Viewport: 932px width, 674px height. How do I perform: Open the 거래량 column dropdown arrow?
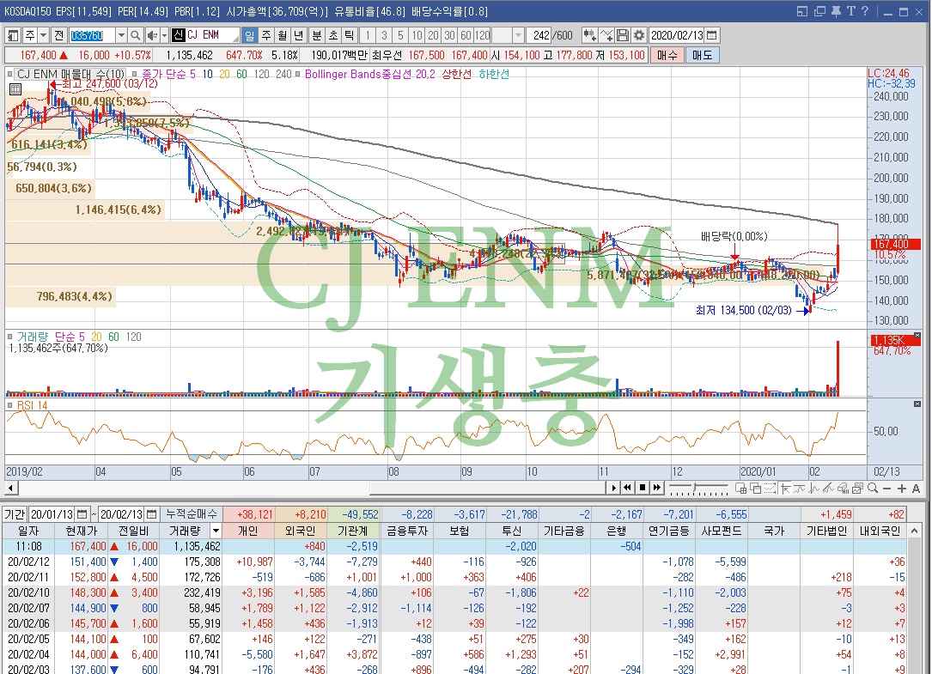coord(216,531)
